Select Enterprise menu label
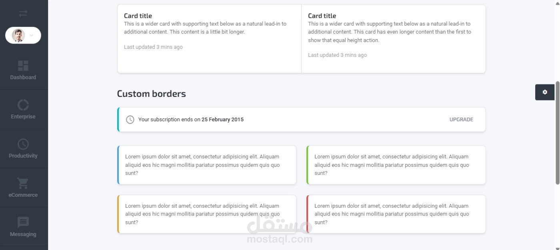The width and height of the screenshot is (560, 250). tap(23, 116)
